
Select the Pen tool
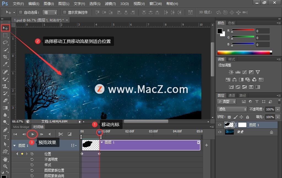pyautogui.click(x=5, y=130)
